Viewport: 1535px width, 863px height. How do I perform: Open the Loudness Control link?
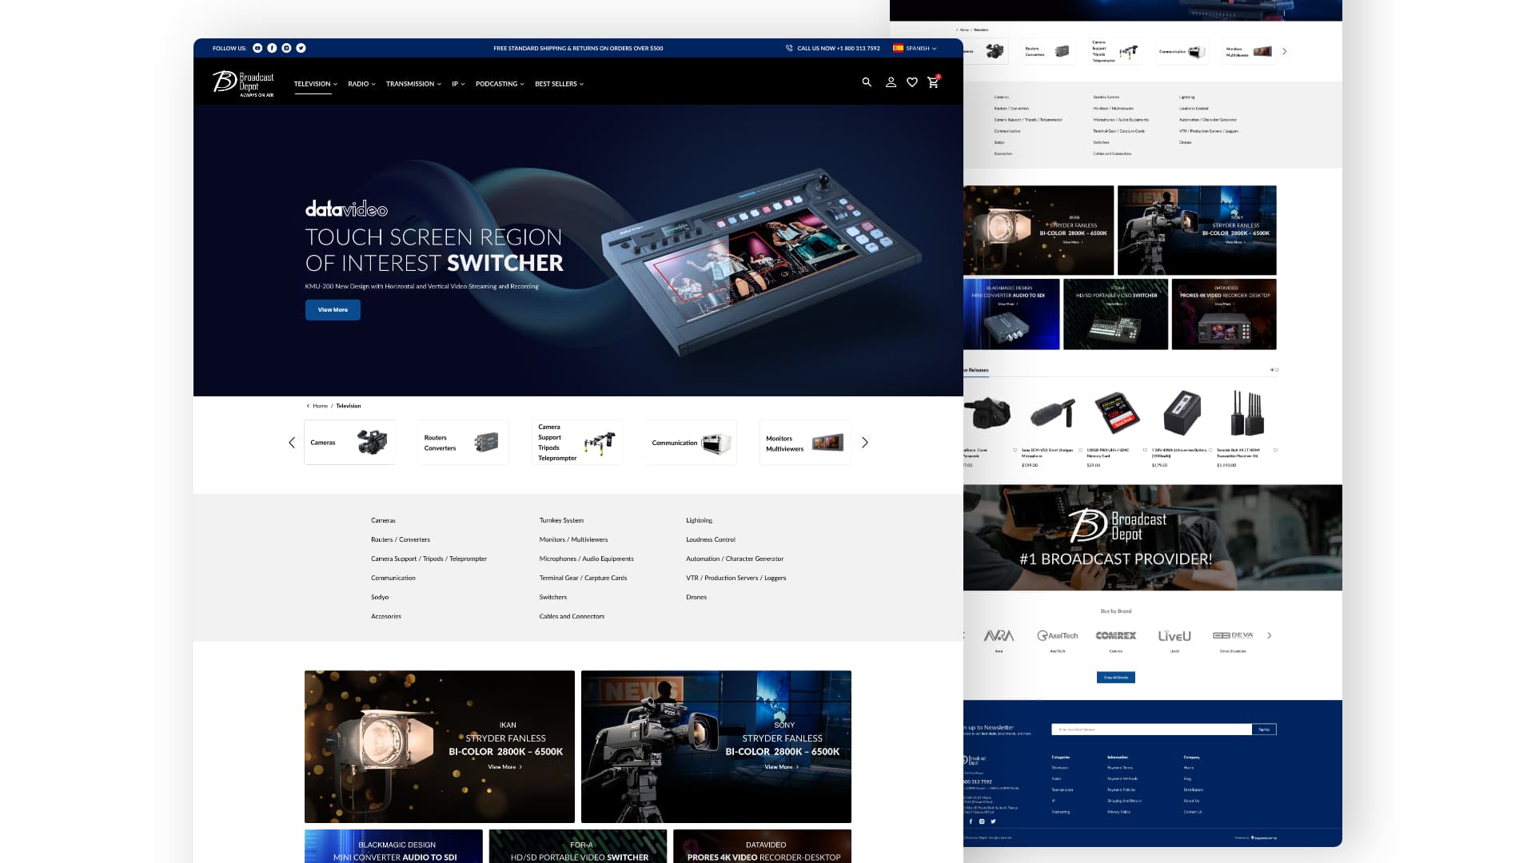(711, 539)
